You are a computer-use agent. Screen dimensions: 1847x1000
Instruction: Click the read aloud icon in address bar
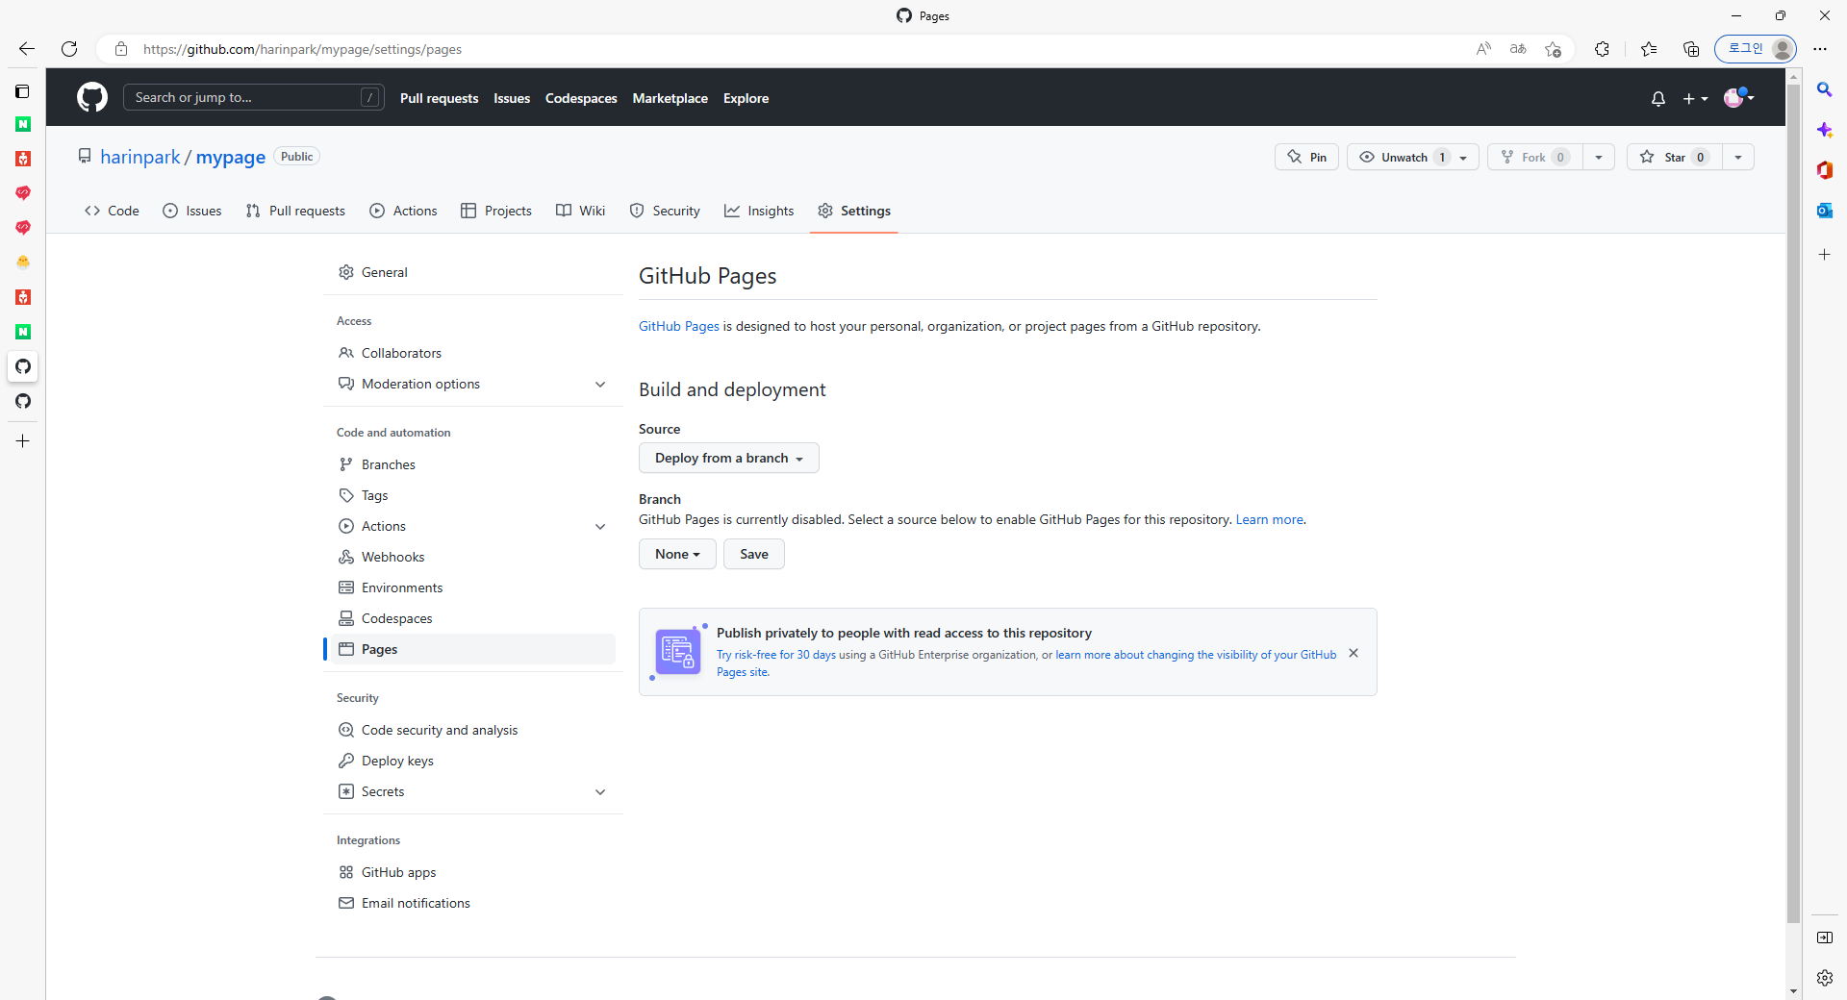(1483, 49)
